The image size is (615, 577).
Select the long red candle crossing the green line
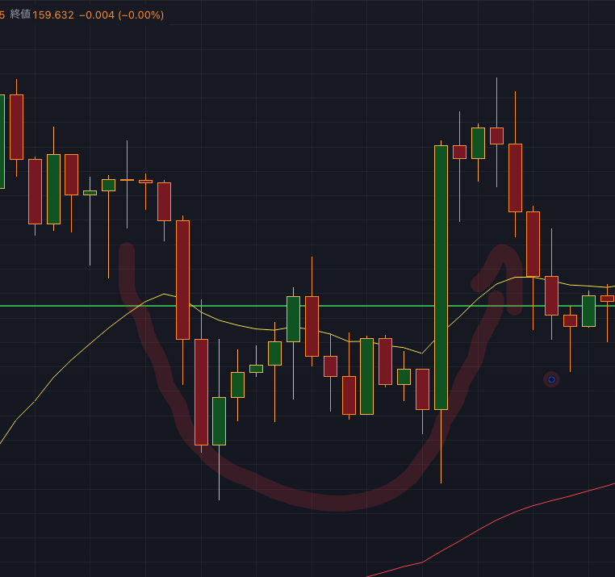(183, 279)
